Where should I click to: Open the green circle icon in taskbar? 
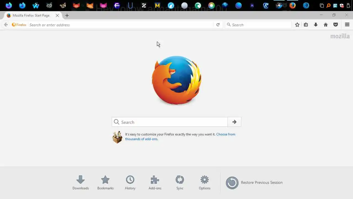tap(198, 5)
